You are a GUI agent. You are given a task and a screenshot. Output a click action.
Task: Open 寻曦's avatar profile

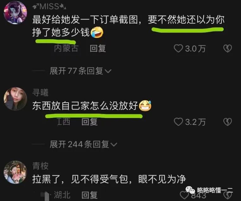click(16, 99)
